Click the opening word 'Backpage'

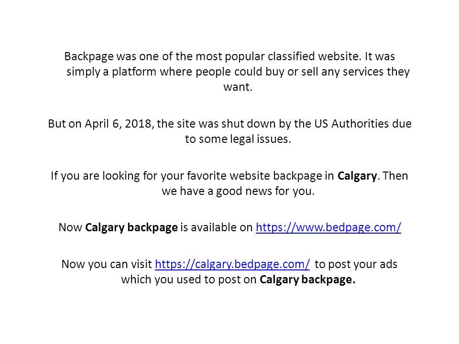click(x=89, y=57)
